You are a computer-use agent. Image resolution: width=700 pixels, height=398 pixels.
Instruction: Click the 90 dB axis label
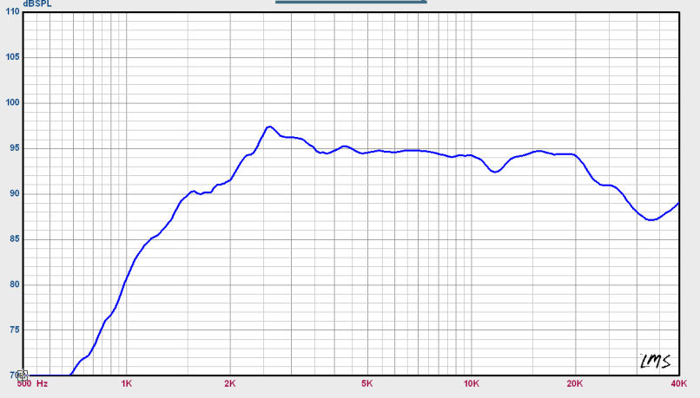(14, 193)
